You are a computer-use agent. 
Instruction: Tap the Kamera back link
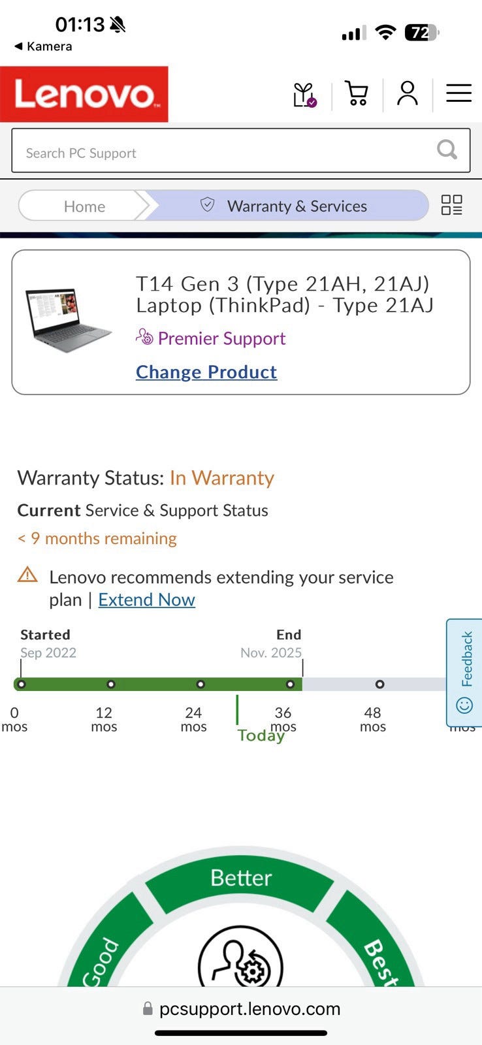43,46
